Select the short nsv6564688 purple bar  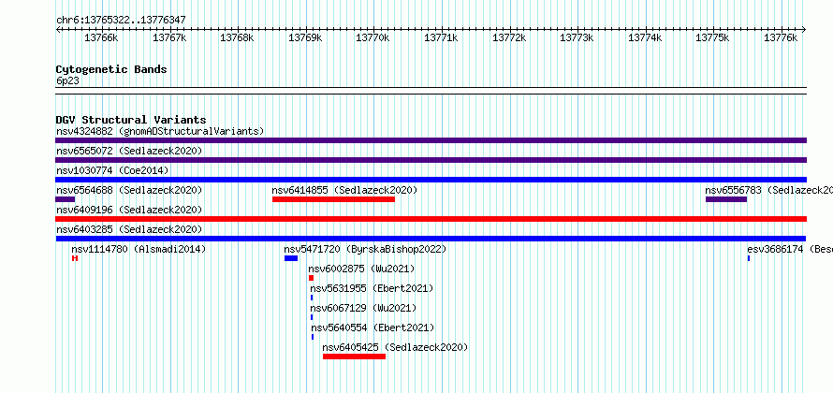coord(65,199)
